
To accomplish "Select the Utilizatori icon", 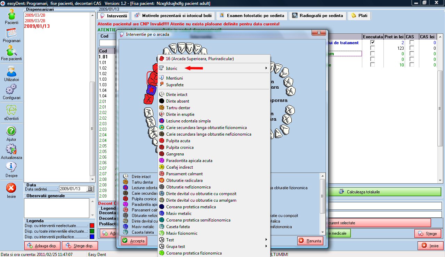I will [x=11, y=72].
